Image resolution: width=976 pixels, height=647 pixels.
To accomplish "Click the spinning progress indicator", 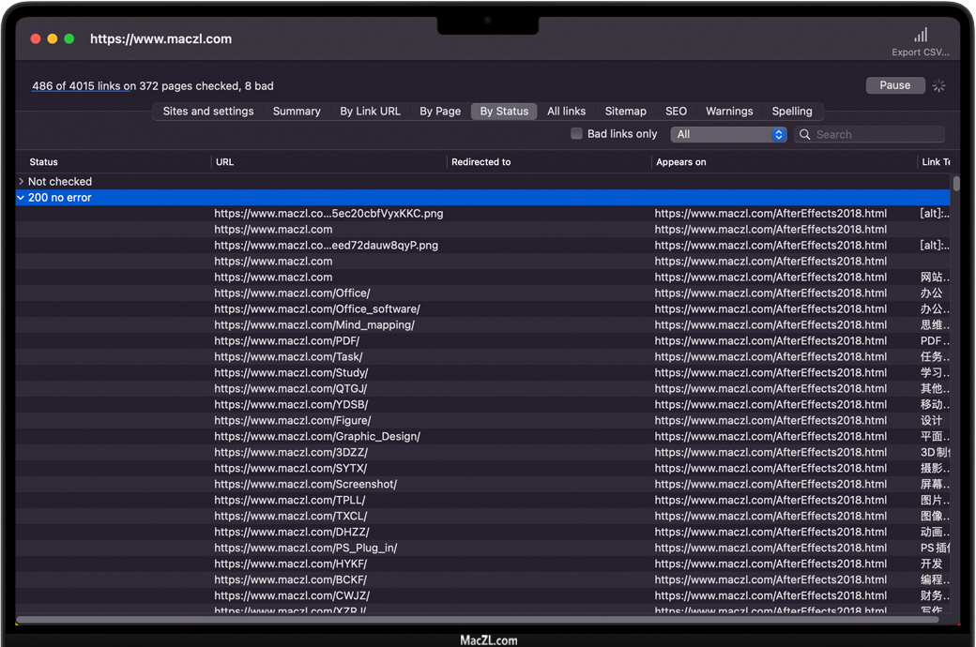I will tap(938, 85).
